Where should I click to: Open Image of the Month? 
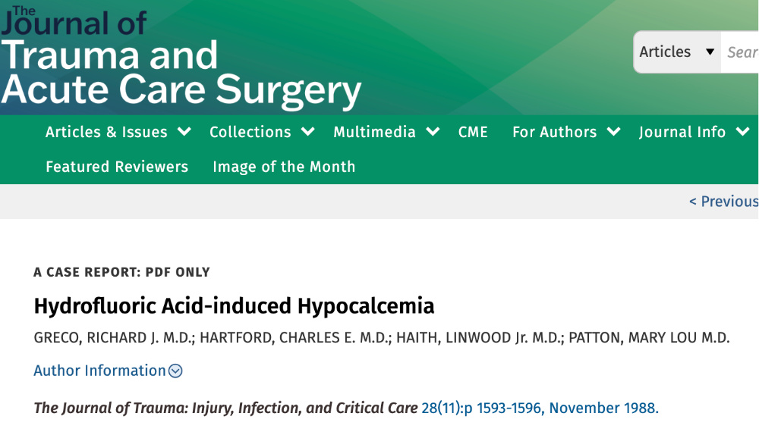(284, 167)
